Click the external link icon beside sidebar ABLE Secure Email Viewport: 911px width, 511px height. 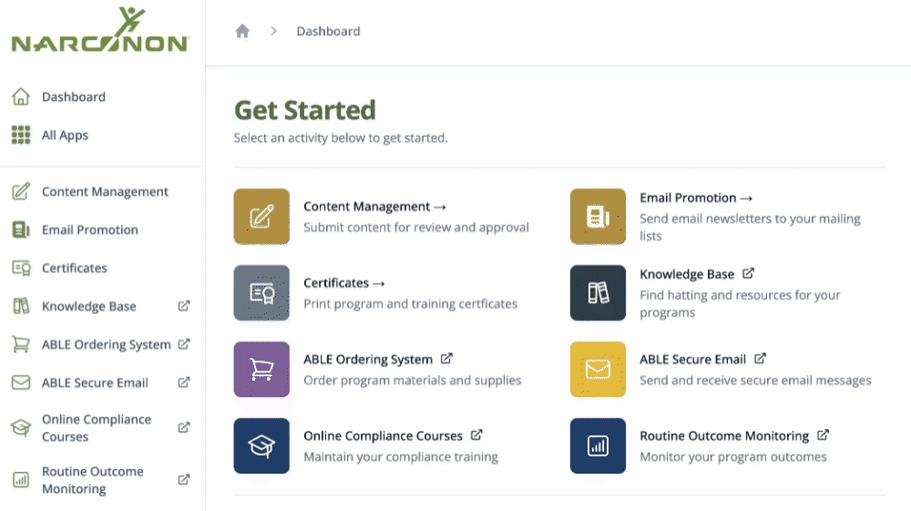[x=184, y=383]
